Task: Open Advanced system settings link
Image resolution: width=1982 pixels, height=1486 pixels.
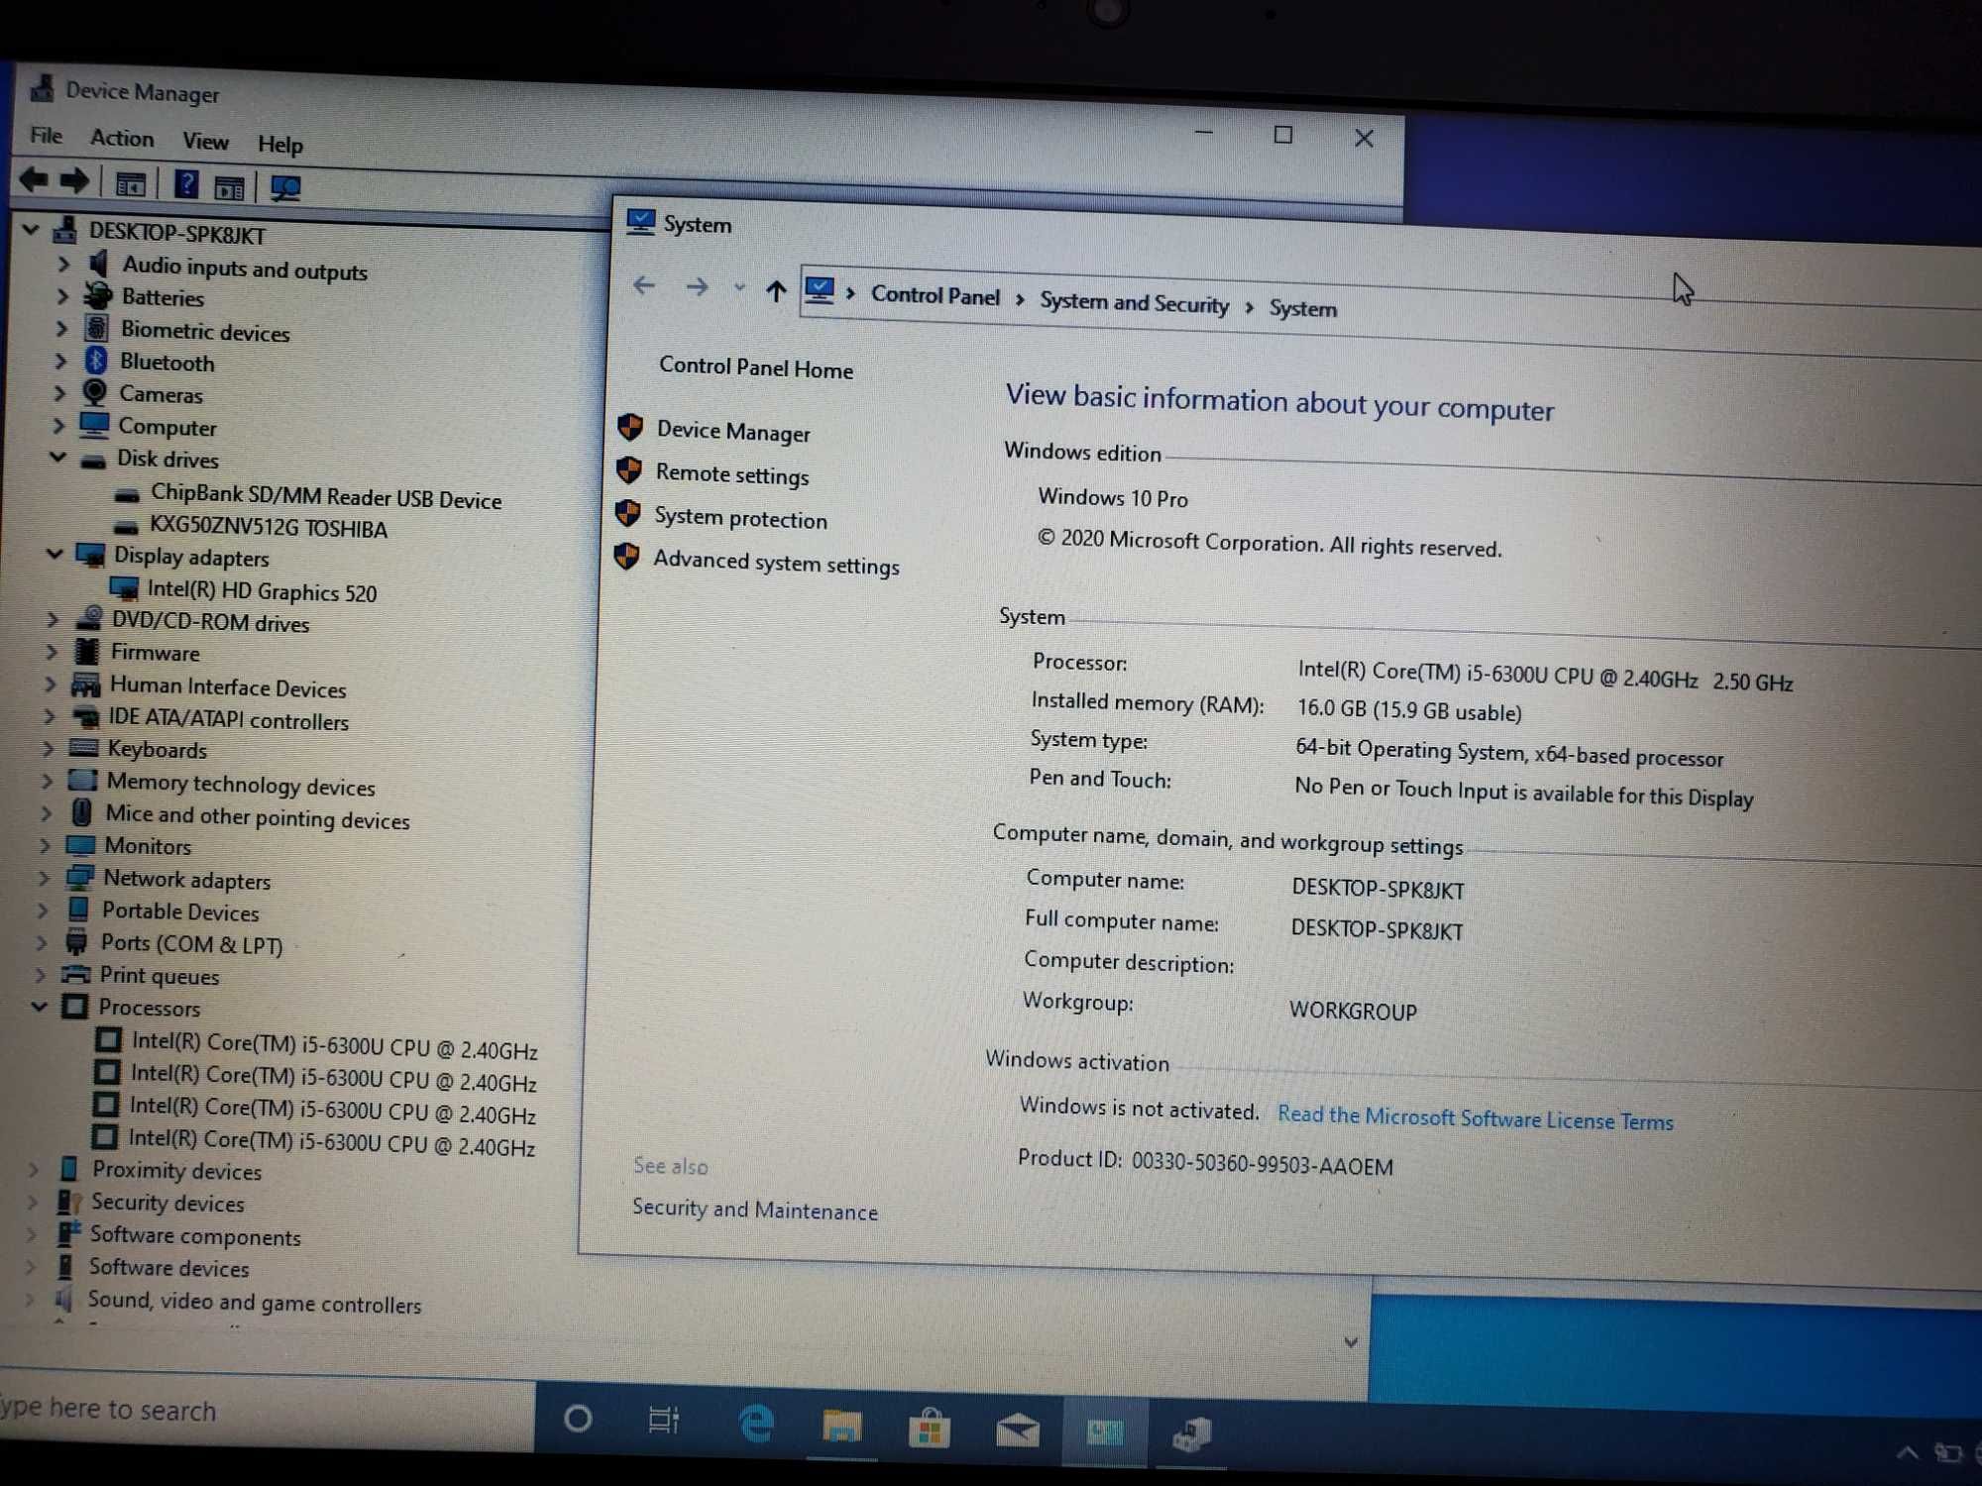Action: tap(776, 563)
